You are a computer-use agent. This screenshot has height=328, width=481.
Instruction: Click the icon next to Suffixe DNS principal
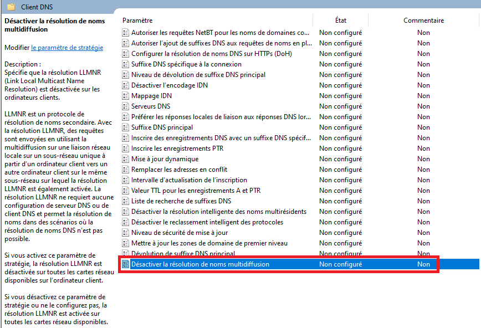[x=125, y=127]
